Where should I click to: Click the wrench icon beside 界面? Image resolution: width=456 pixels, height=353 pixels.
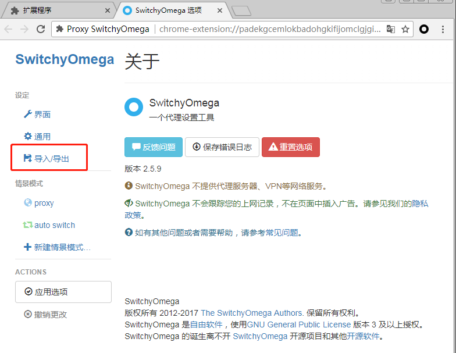pyautogui.click(x=28, y=114)
